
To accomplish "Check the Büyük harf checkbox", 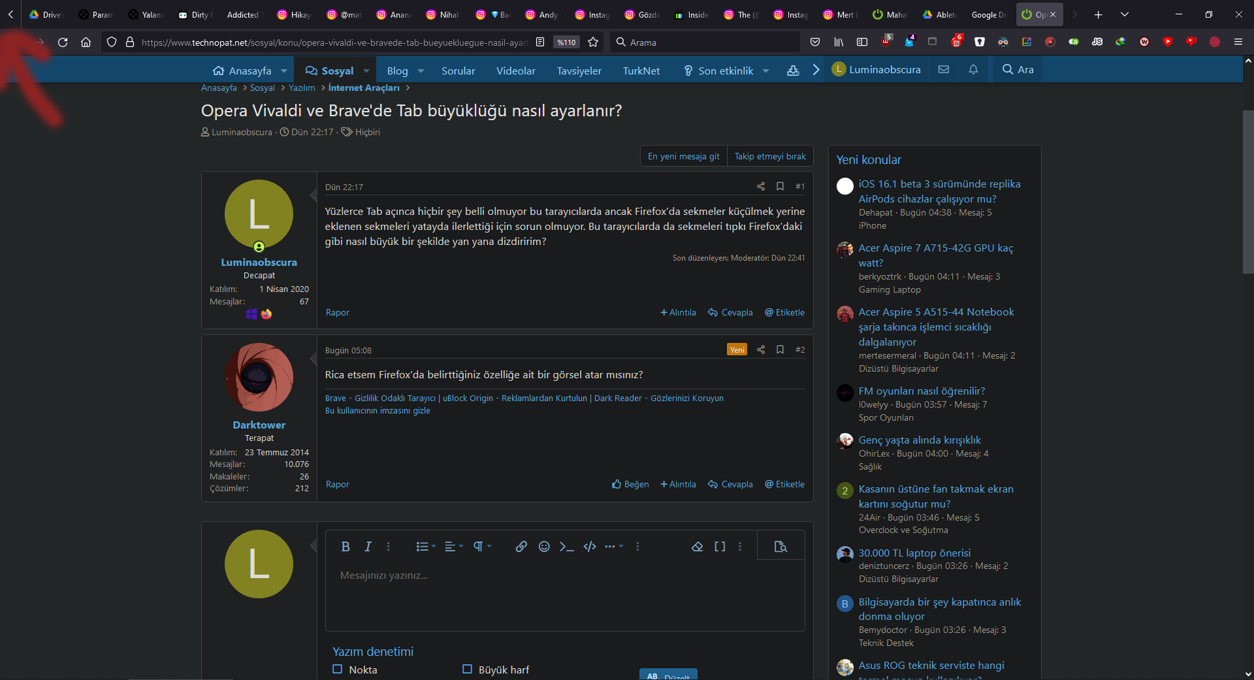I will (467, 669).
